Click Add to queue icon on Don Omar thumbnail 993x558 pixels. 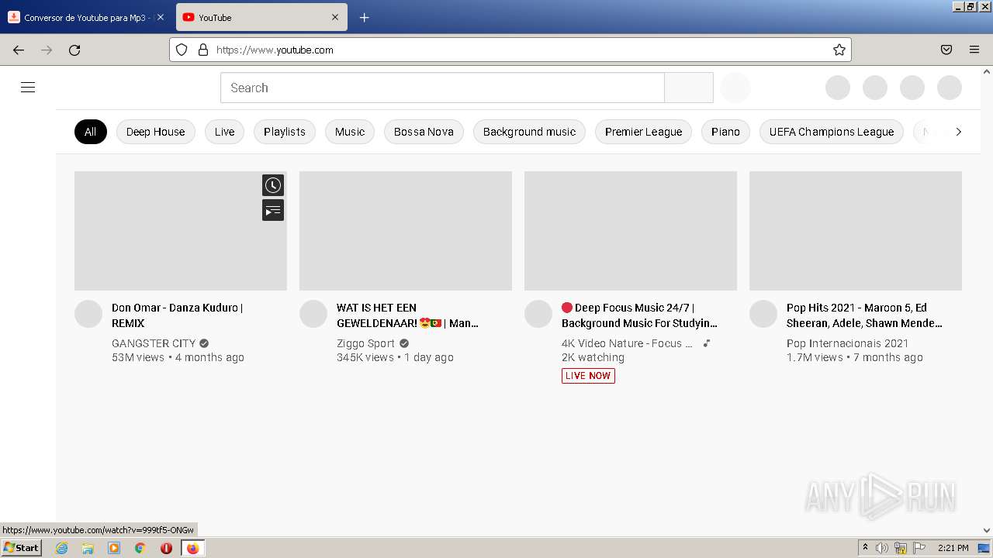point(273,210)
